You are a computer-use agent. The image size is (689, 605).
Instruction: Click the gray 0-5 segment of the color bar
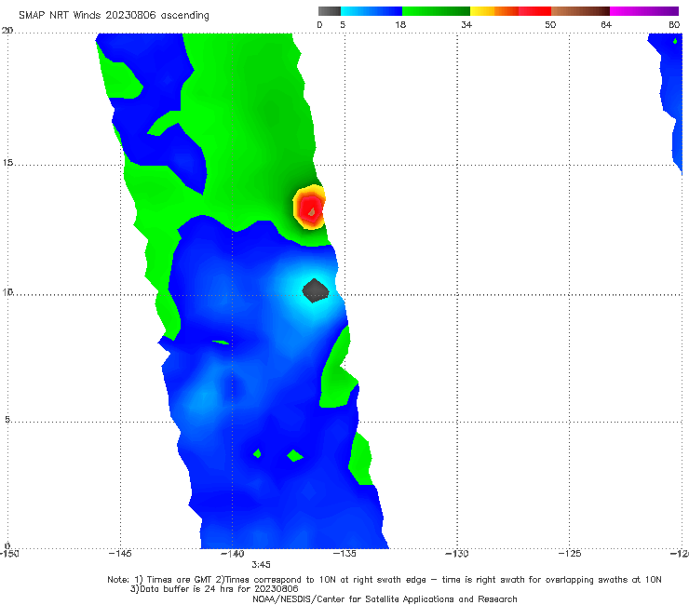point(330,11)
